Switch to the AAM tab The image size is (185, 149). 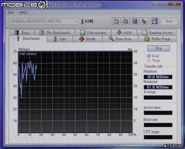click(x=124, y=33)
